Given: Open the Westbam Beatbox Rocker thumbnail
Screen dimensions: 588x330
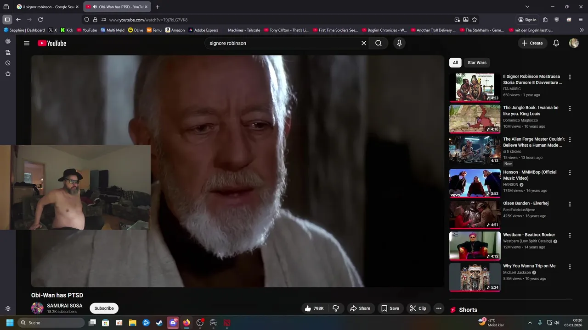Looking at the screenshot, I should tap(475, 246).
